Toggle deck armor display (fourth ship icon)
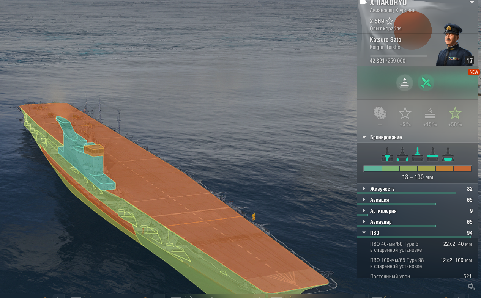Image resolution: width=481 pixels, height=298 pixels. pyautogui.click(x=433, y=155)
